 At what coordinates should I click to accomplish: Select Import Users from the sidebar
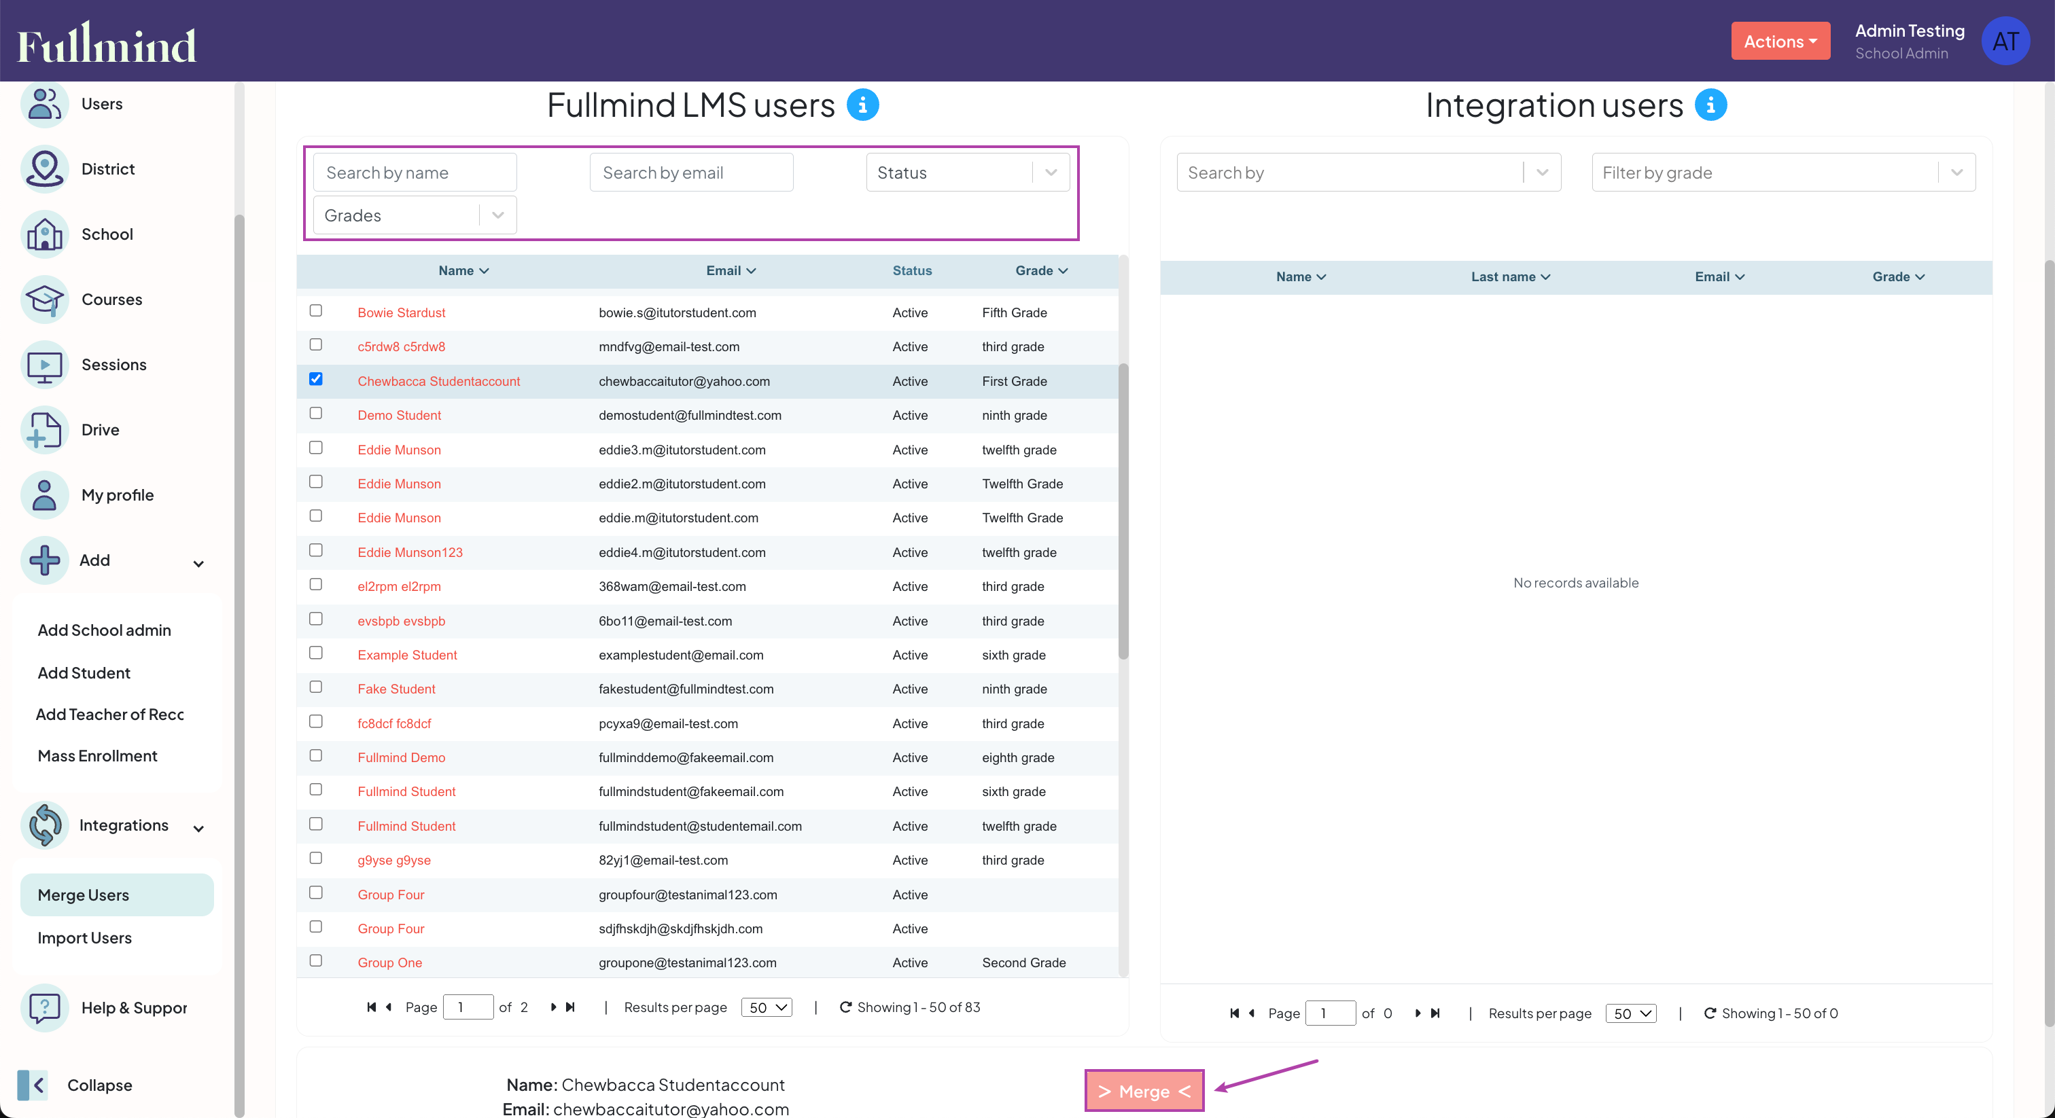83,937
